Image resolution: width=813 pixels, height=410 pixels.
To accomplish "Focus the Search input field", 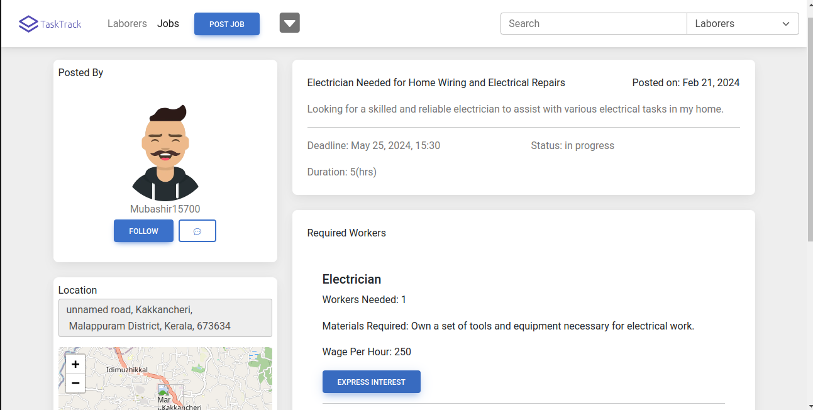I will click(x=593, y=24).
